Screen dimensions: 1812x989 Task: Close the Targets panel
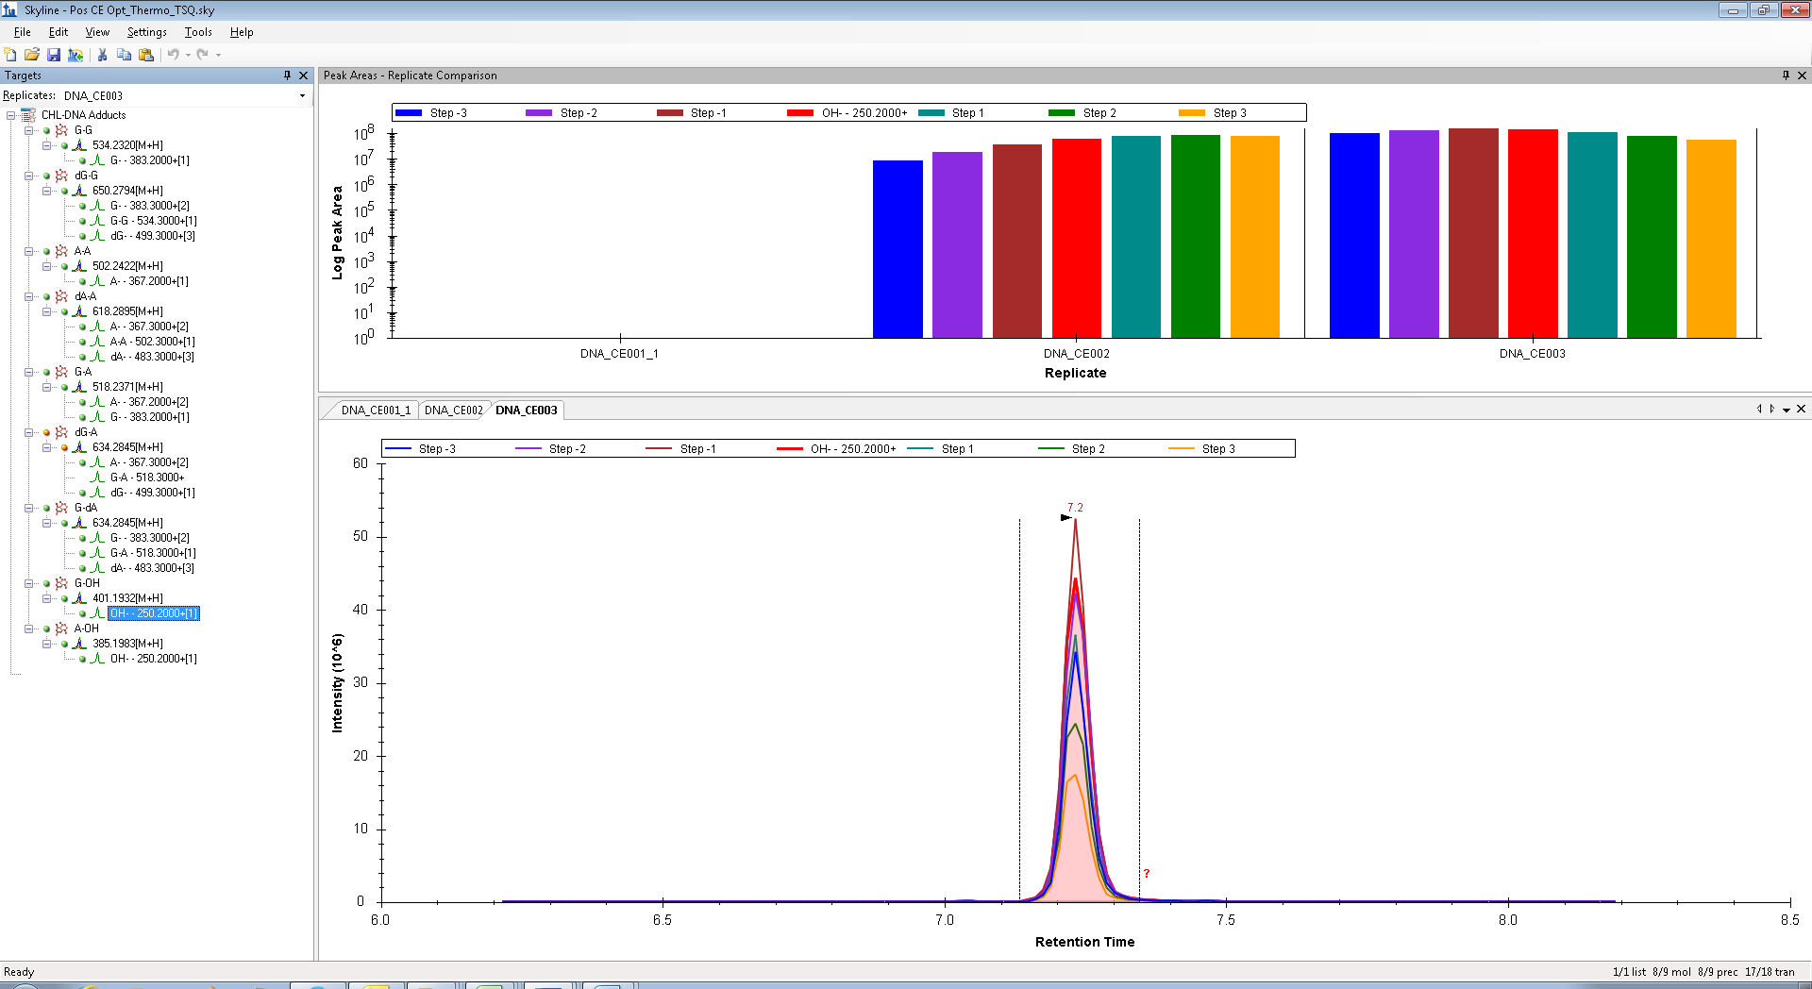303,75
